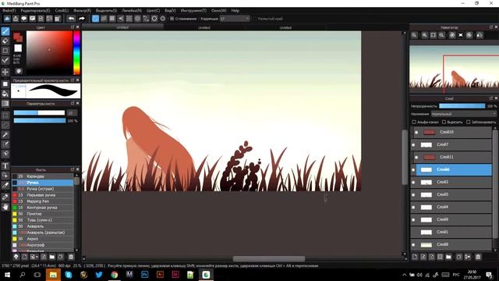Toggle the Заблокировать lock checkbox
The height and width of the screenshot is (281, 499).
point(468,122)
